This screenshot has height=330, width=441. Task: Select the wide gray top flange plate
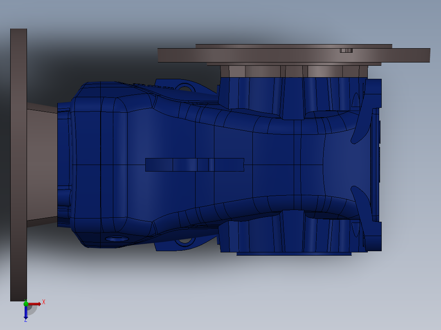[294, 55]
